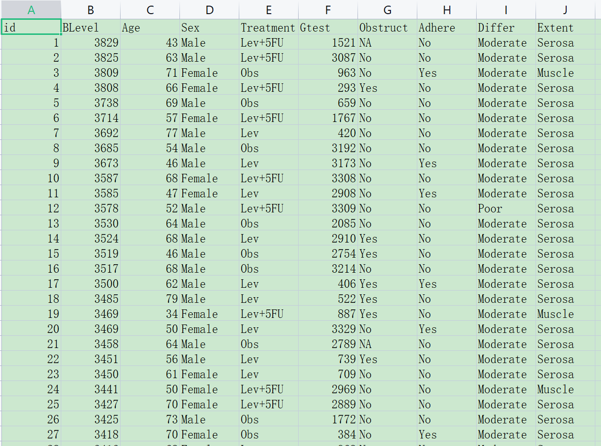Click Obstruct 'NA' cell in row id 21

tap(387, 344)
